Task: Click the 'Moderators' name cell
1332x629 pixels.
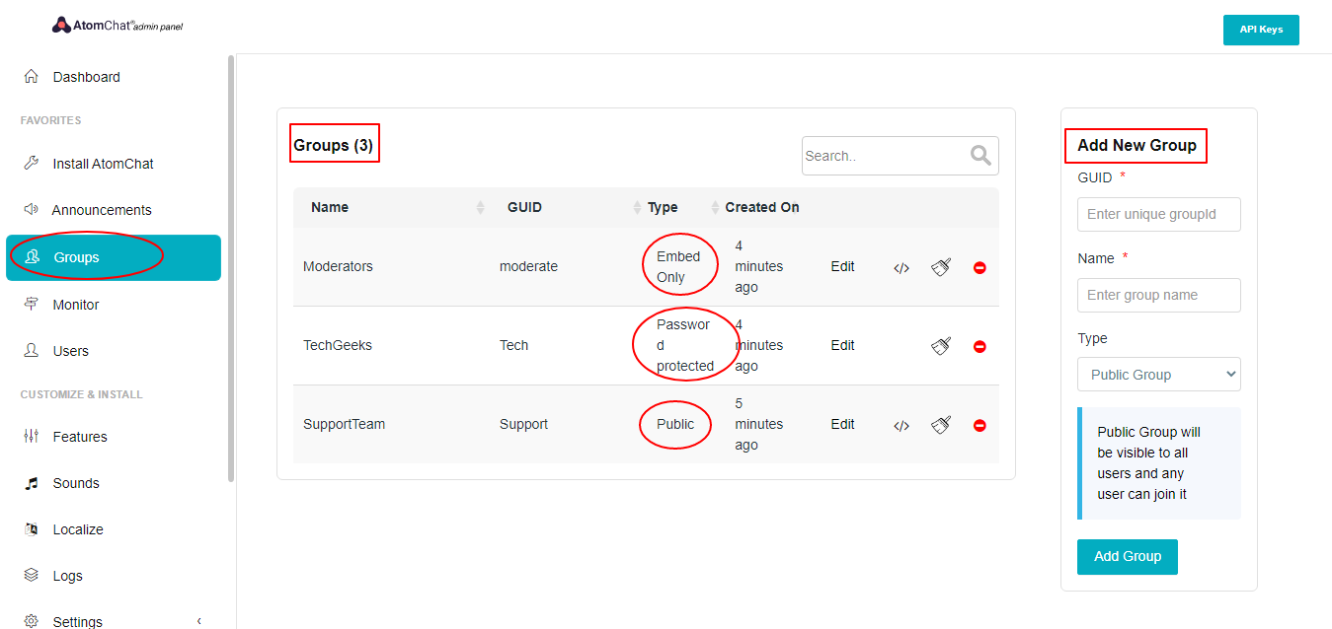Action: (x=338, y=266)
